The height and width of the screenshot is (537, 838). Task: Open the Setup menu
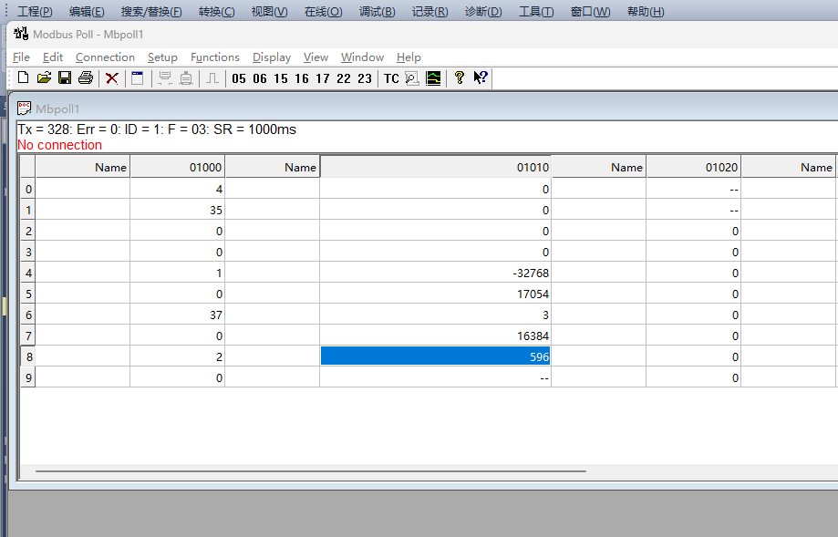click(x=162, y=57)
